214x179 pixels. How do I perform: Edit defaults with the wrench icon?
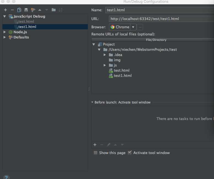coord(33,10)
